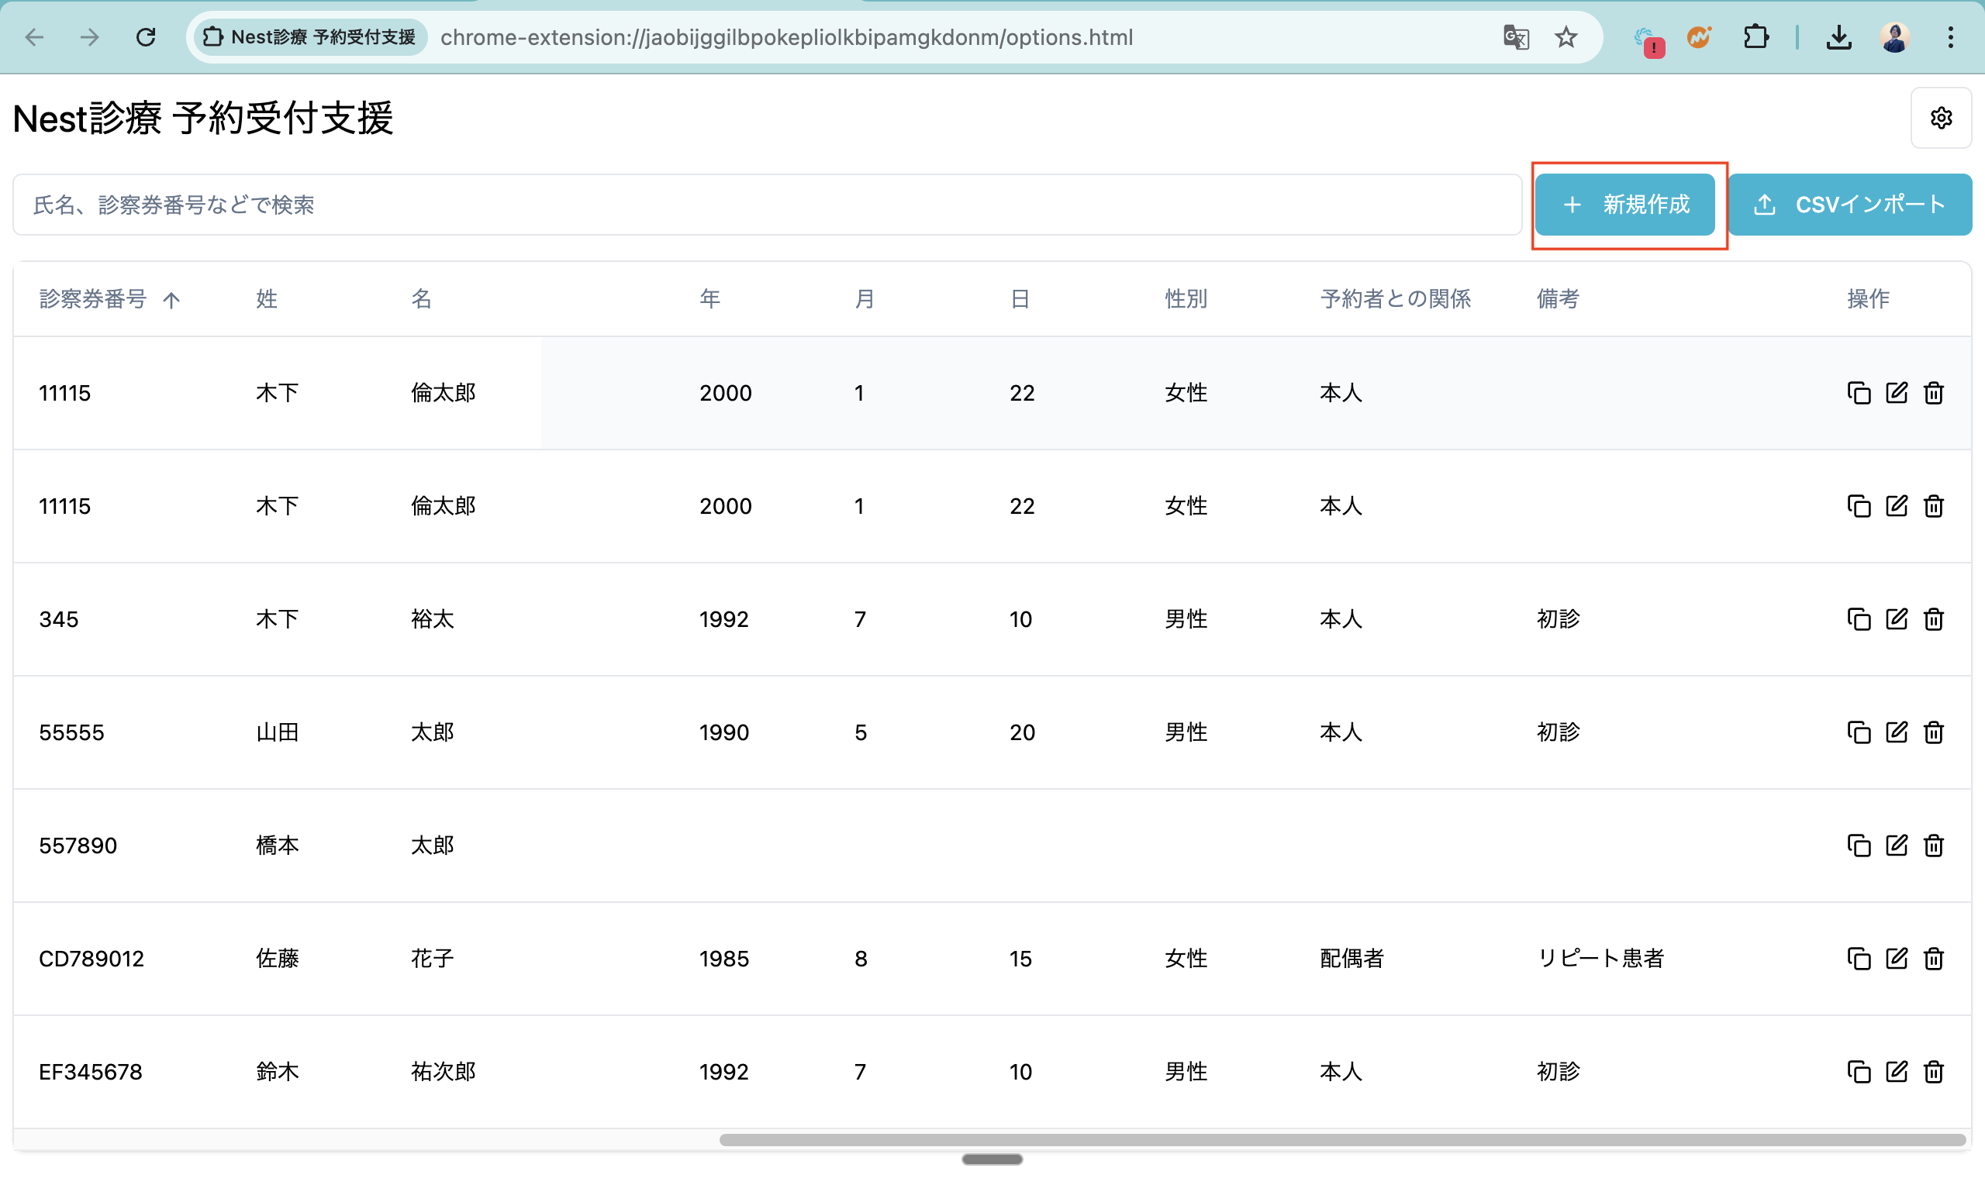Copy the 木下 裕太 patient record
The height and width of the screenshot is (1178, 1985).
tap(1859, 619)
